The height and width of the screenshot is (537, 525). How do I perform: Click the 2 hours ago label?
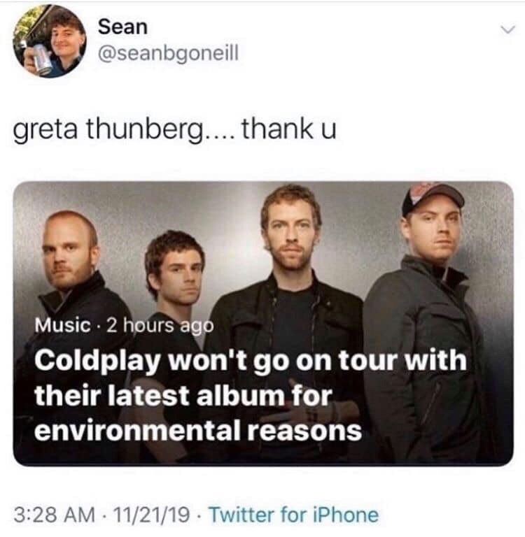tap(160, 325)
